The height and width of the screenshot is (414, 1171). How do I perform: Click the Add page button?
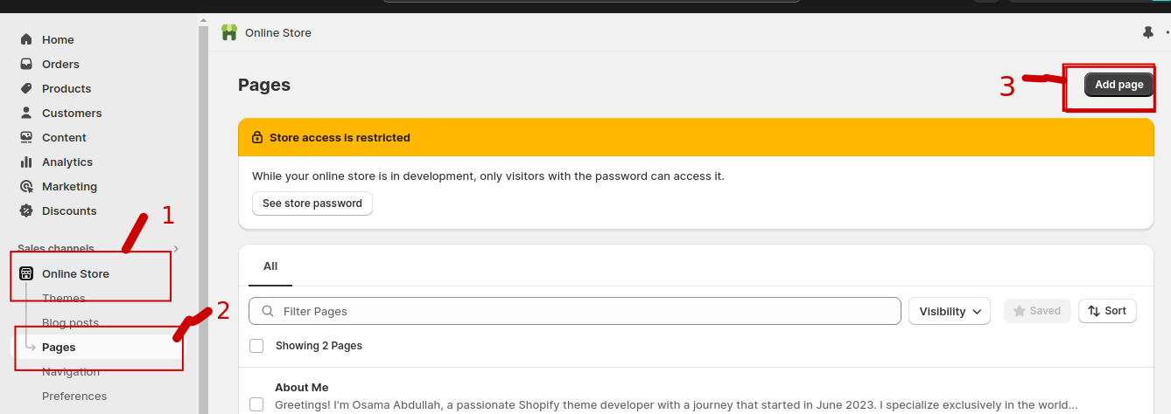pos(1118,85)
